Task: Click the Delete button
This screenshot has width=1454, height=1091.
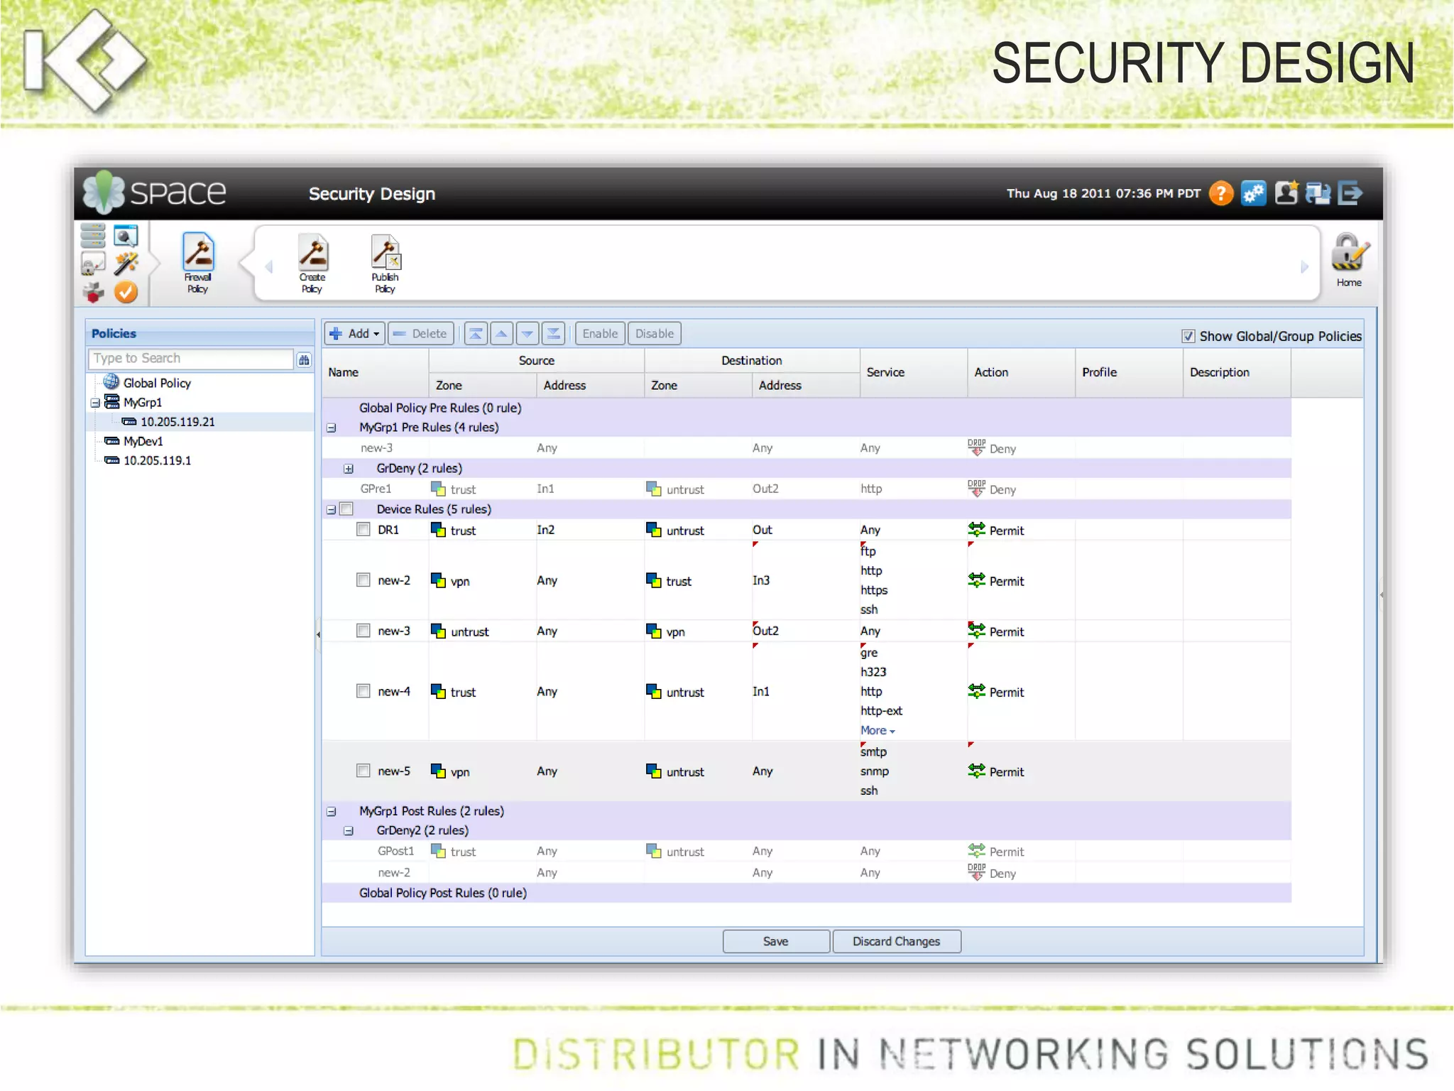Action: tap(421, 333)
